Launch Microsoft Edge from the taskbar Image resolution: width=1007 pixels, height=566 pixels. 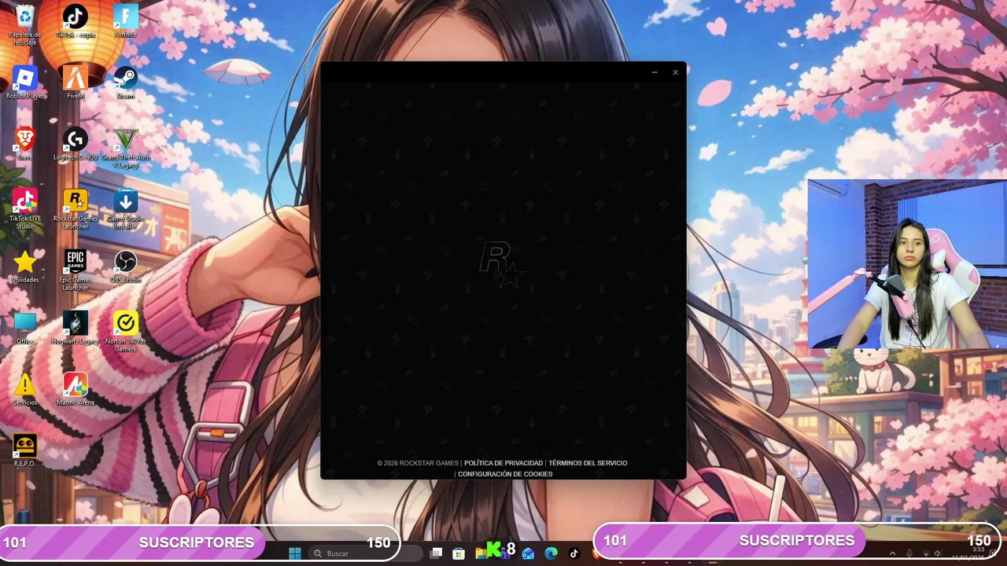551,553
